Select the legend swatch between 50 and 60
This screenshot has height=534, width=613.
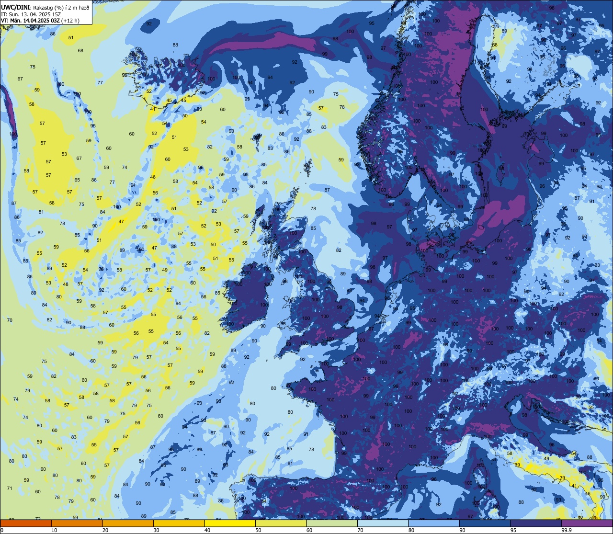point(281,523)
